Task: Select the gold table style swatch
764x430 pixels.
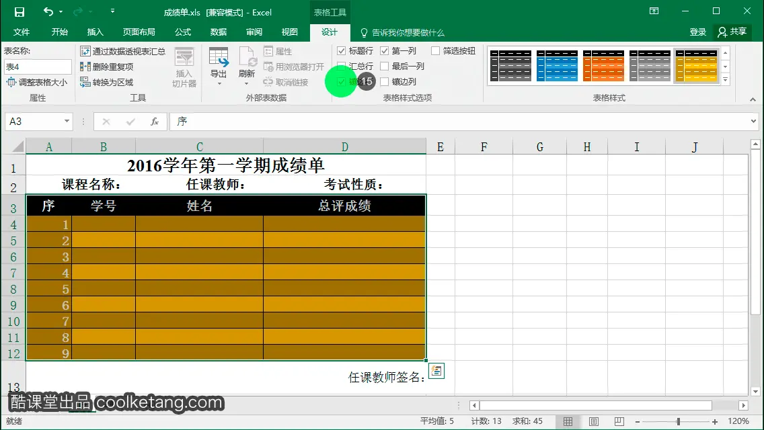Action: pyautogui.click(x=696, y=65)
